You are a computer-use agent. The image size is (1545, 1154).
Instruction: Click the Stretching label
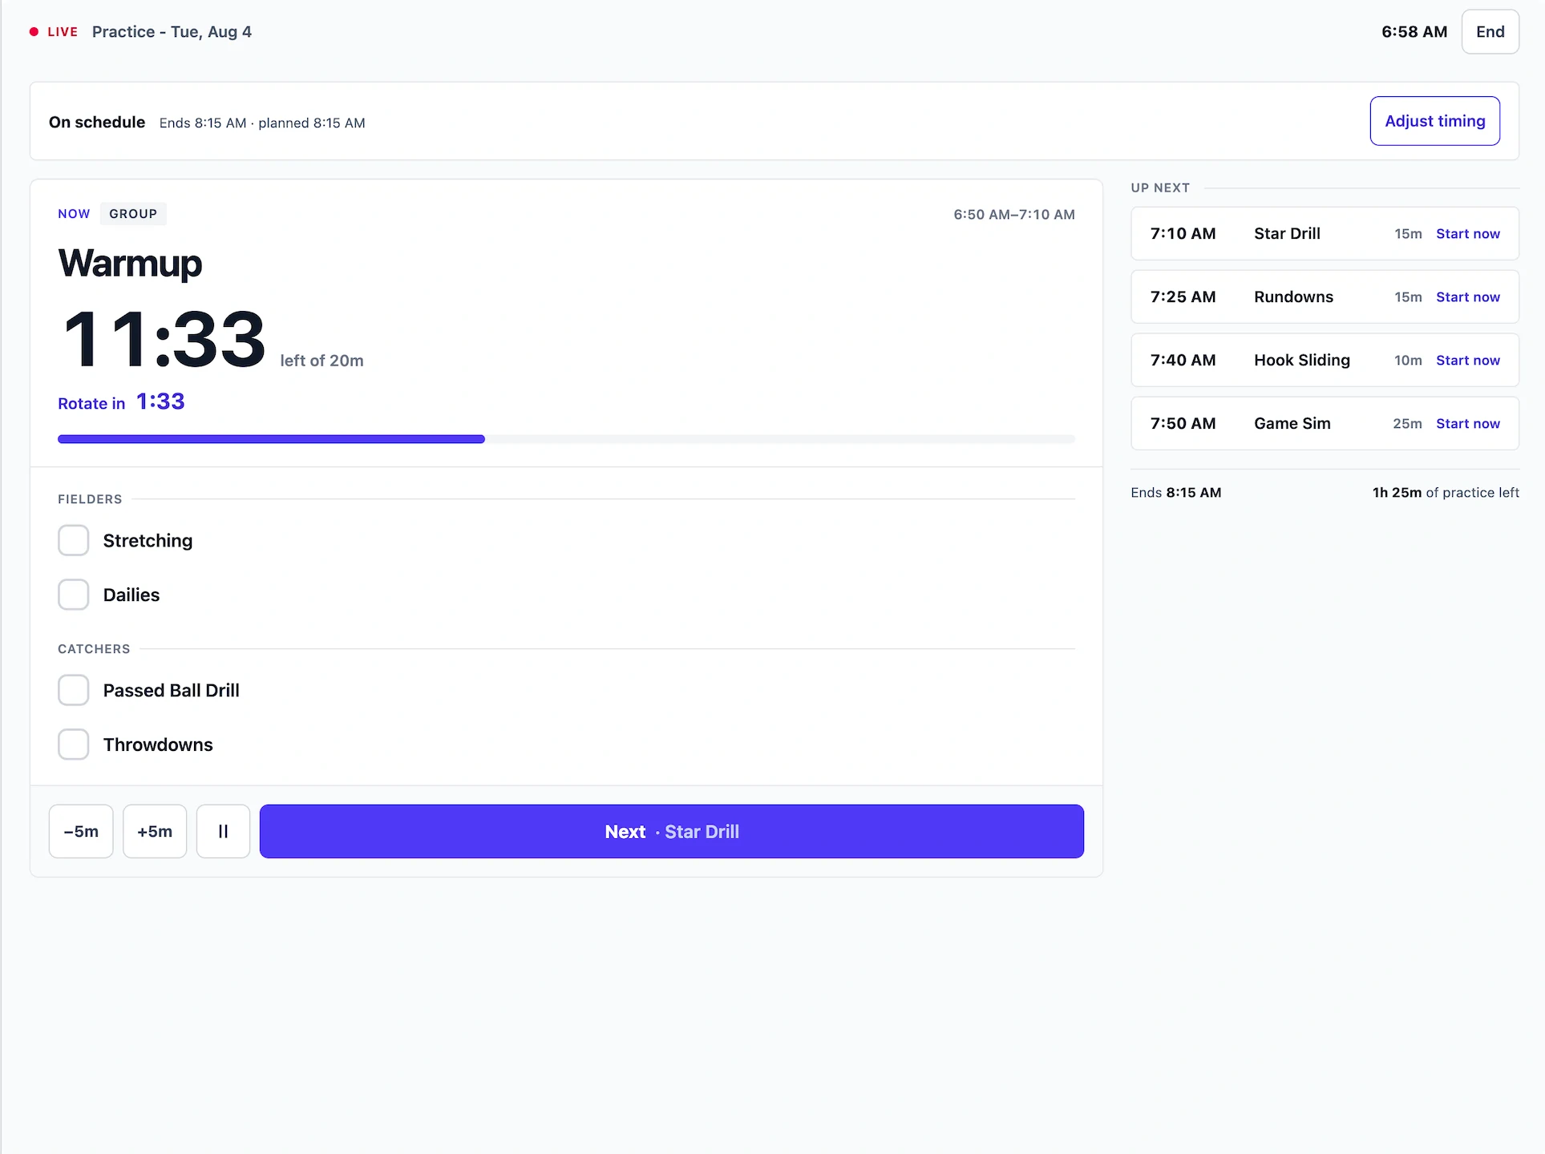click(148, 541)
